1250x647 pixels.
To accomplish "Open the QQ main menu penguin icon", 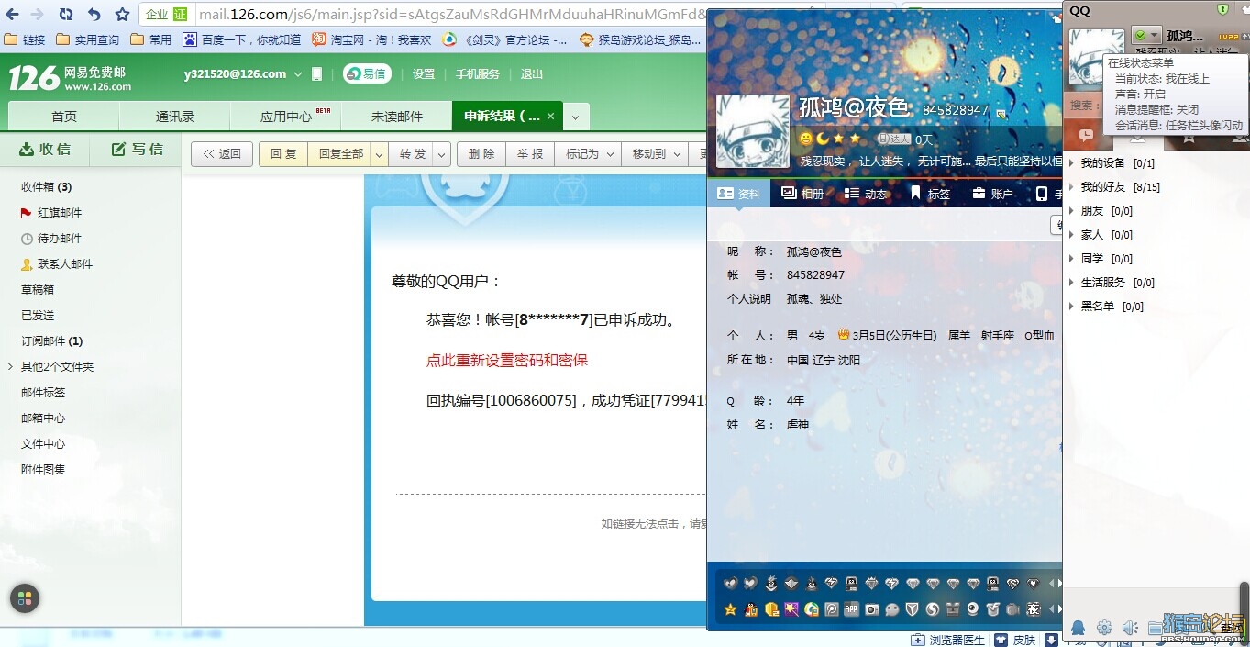I will [1079, 628].
